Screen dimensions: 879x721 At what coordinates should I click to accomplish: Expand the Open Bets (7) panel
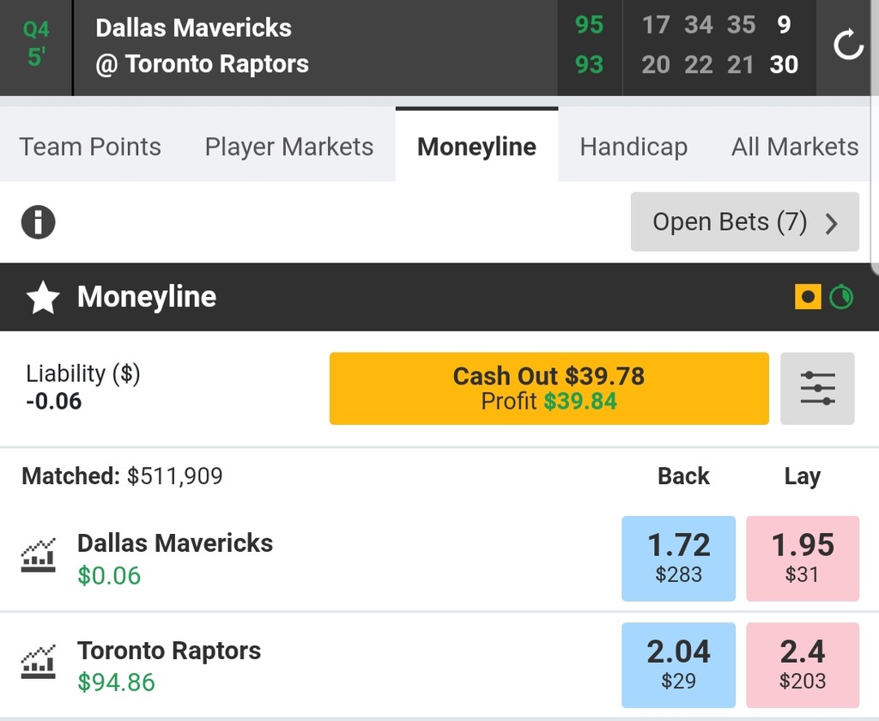(744, 222)
